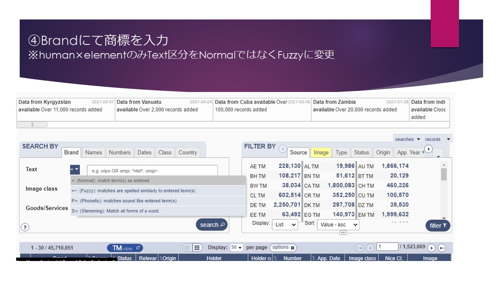Click the source list vertical scrollbar

[444, 191]
